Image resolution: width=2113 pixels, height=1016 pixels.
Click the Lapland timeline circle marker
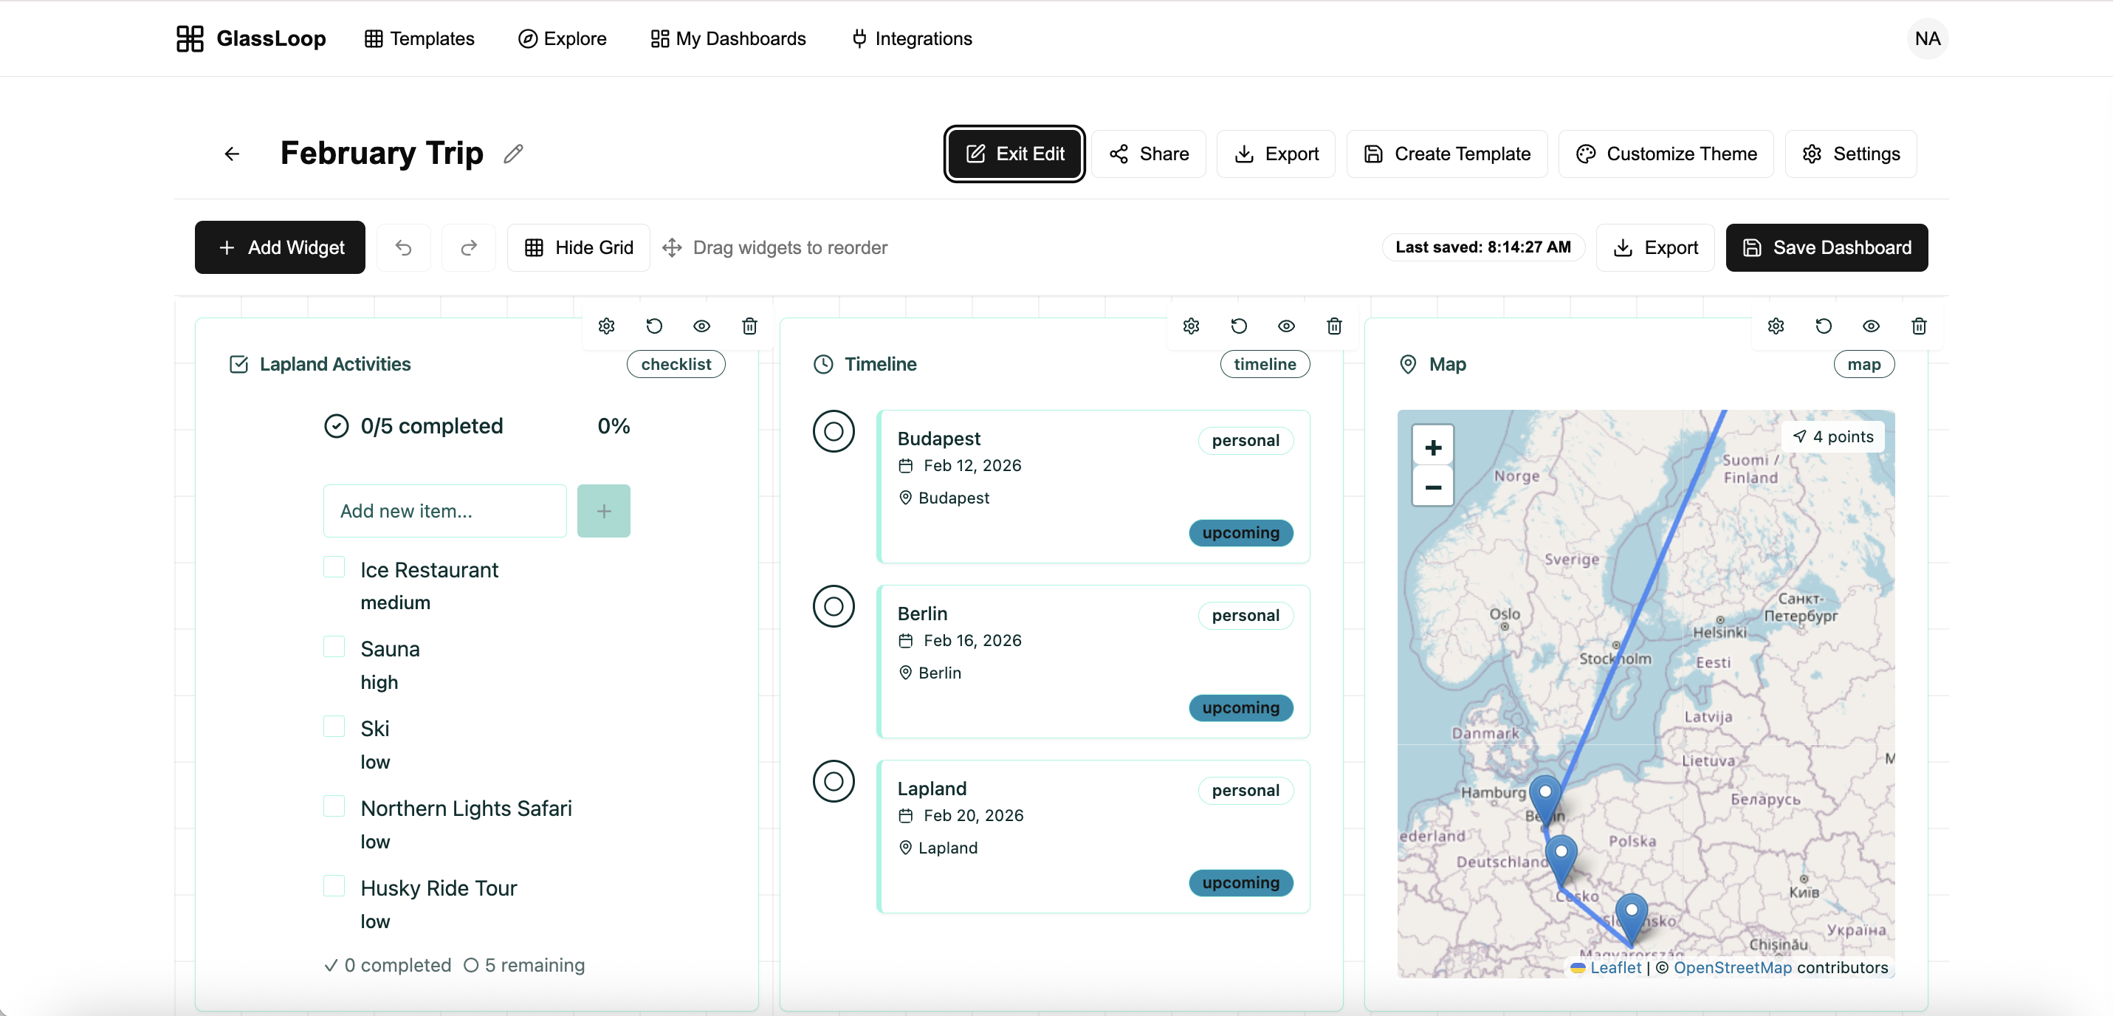click(x=834, y=780)
